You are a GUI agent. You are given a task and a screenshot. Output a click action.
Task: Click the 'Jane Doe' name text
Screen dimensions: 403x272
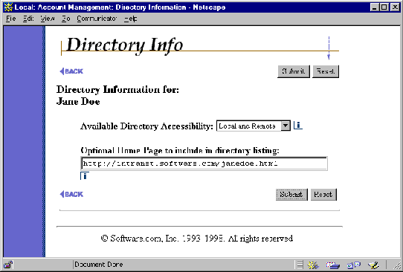[x=78, y=102]
